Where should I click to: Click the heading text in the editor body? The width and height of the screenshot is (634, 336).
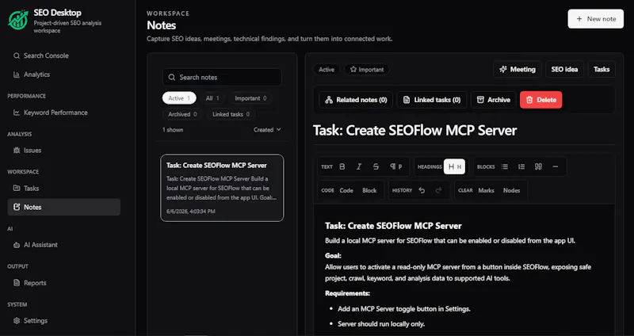(393, 226)
